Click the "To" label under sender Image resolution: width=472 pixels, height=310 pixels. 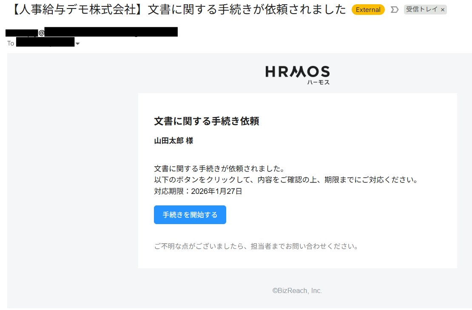pos(11,43)
